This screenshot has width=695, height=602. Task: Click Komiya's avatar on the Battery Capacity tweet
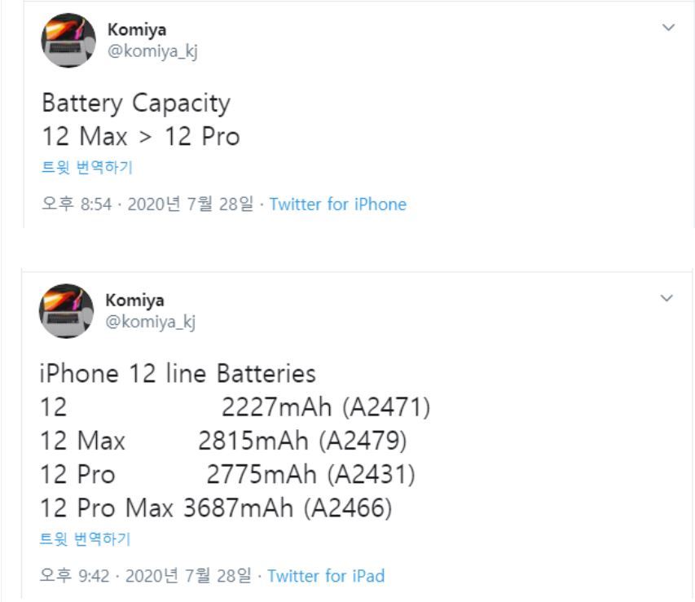tap(68, 40)
